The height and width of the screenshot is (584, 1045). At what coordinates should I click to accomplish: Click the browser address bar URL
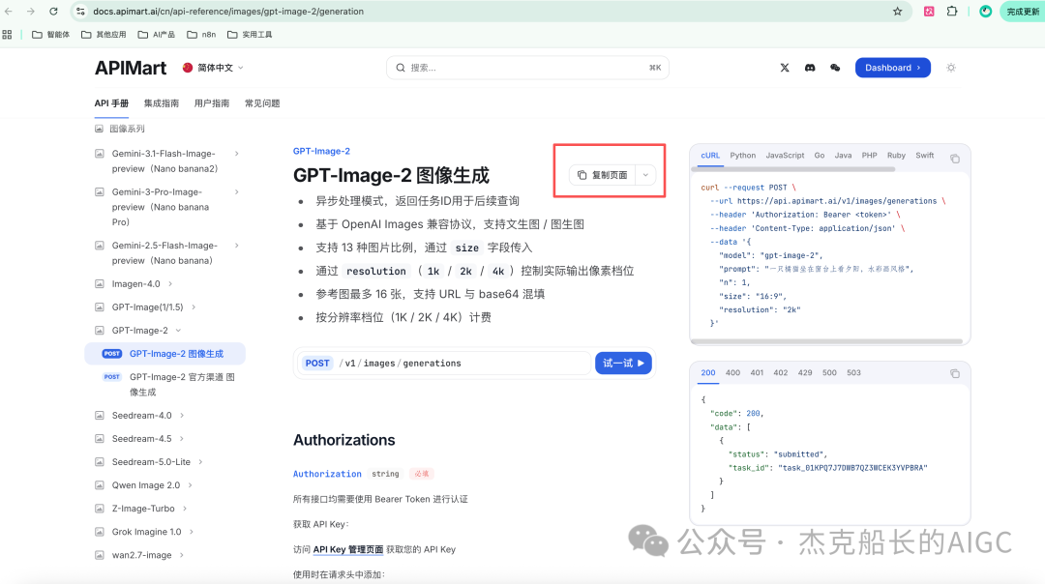tap(228, 12)
